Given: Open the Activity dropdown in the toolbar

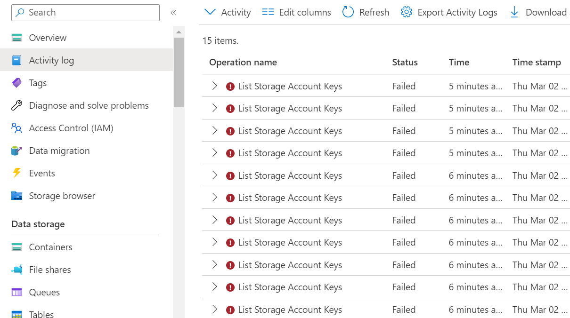Looking at the screenshot, I should [x=227, y=12].
